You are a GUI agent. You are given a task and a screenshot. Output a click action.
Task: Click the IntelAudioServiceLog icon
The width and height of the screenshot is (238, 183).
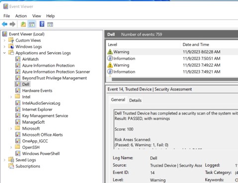18,103
